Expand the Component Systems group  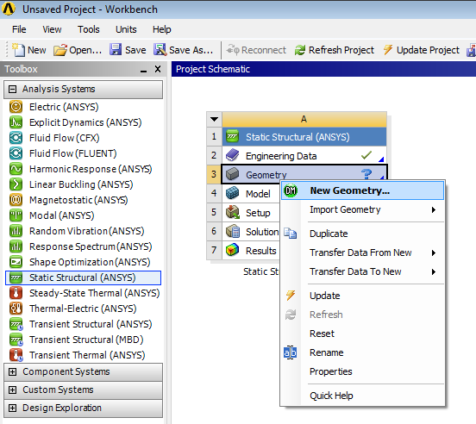click(12, 371)
